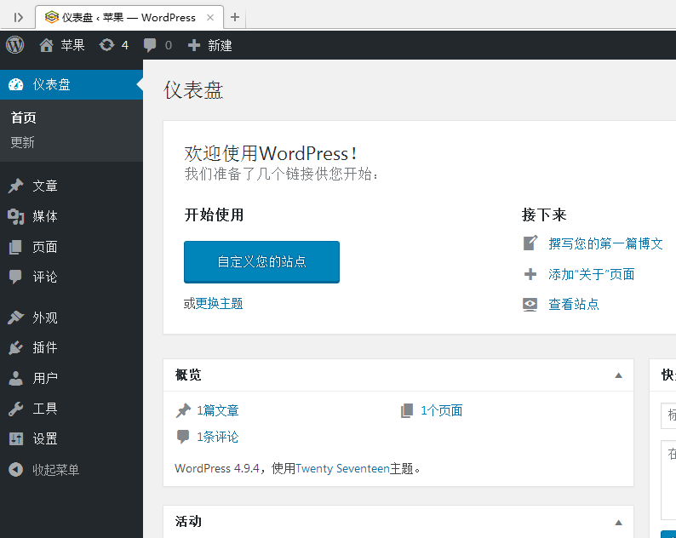
Task: Click the 媒体 media icon in the sidebar
Action: [x=16, y=216]
